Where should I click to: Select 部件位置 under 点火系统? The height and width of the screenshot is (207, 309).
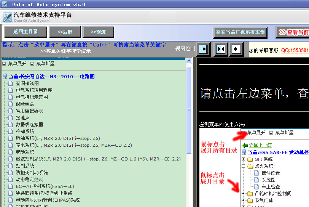click(271, 173)
